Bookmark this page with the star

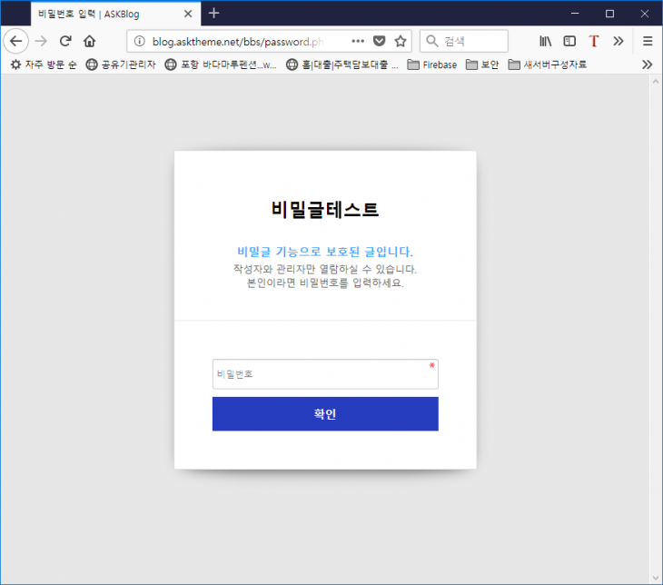coord(401,41)
